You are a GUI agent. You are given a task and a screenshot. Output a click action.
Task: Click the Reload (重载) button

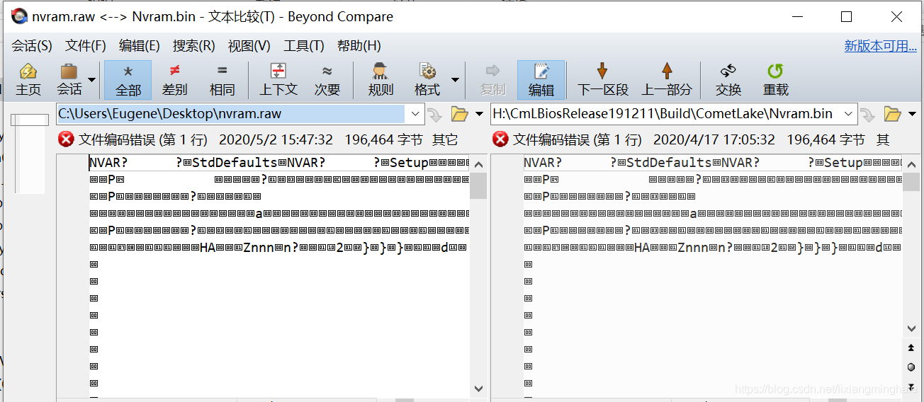(776, 80)
